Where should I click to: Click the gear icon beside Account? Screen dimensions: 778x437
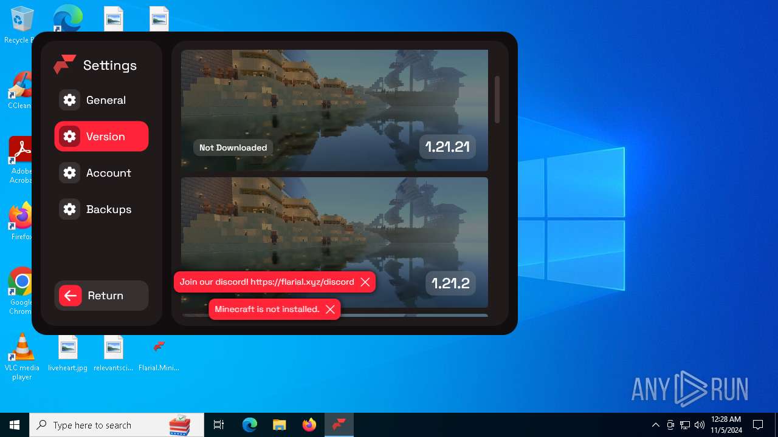pyautogui.click(x=70, y=173)
